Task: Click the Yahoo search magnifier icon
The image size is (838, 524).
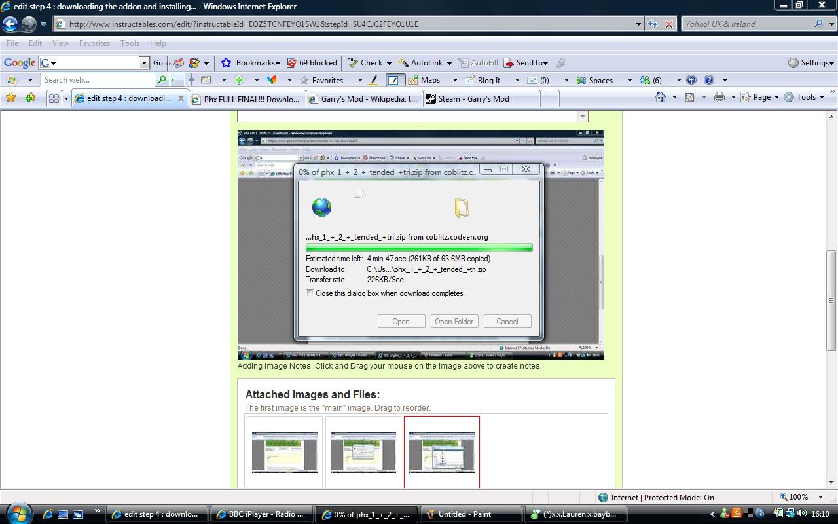Action: point(818,24)
